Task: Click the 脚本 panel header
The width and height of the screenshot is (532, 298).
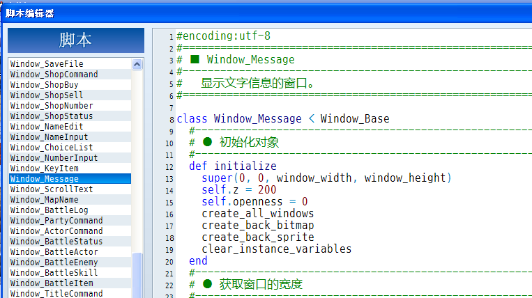Action: click(76, 40)
